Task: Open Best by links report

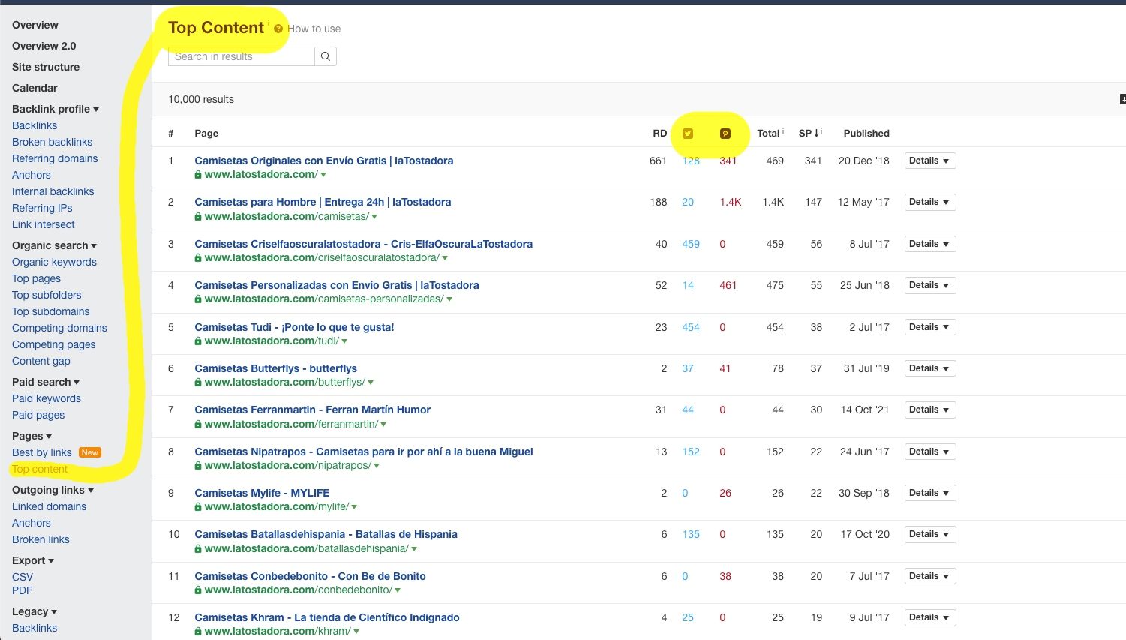Action: [42, 452]
